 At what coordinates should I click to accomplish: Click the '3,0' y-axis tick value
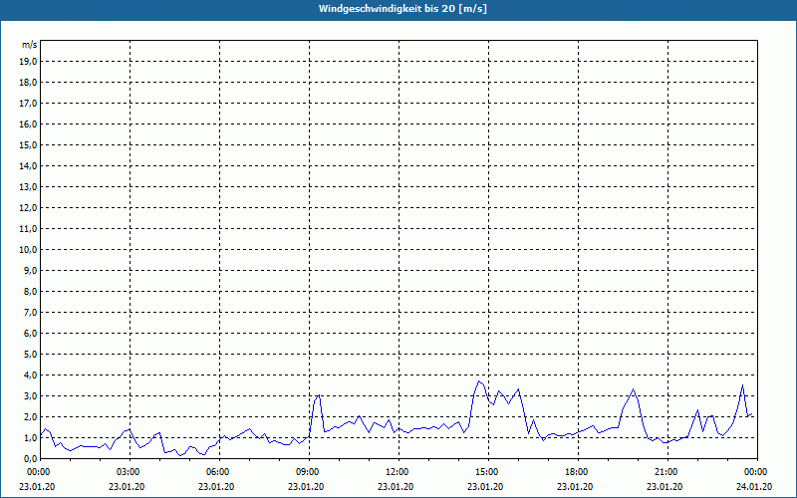30,395
